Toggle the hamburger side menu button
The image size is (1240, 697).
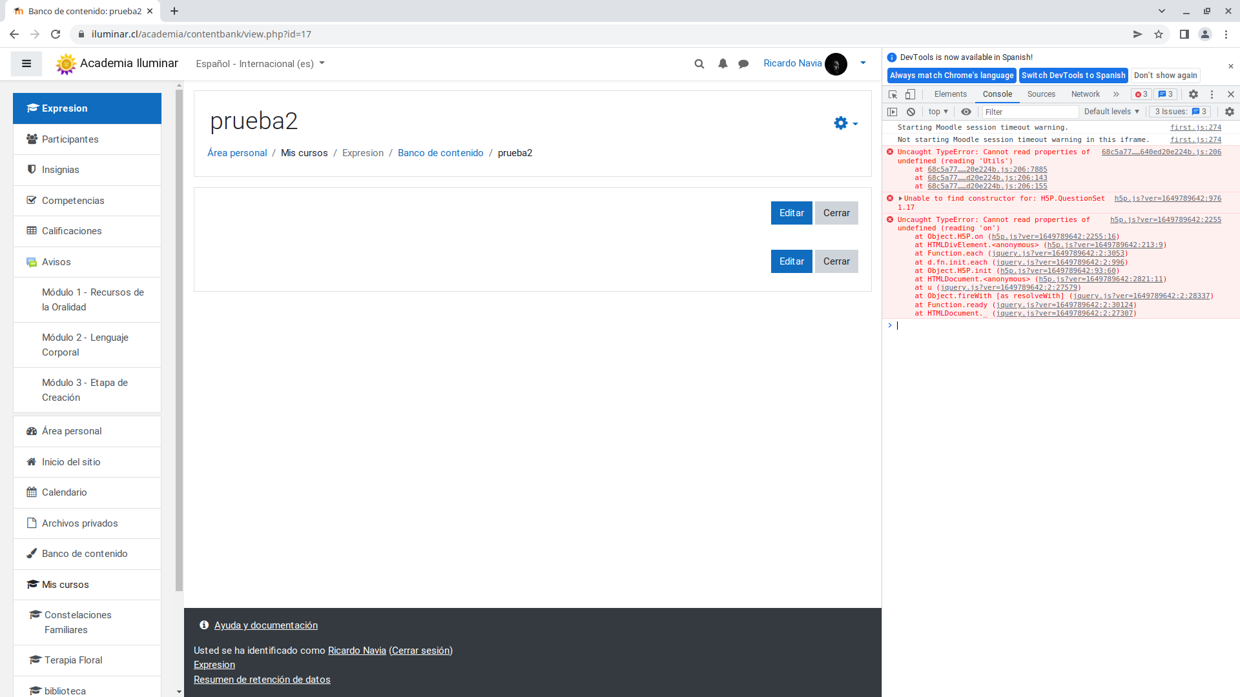[26, 63]
